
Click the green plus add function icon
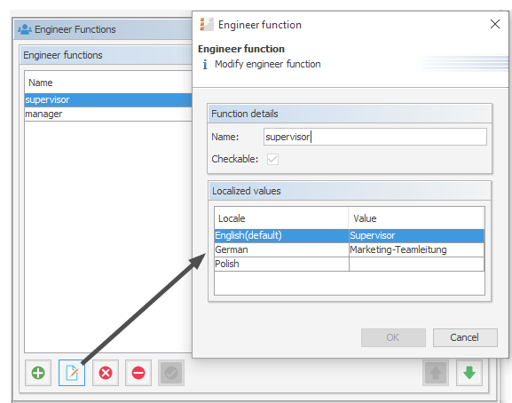(x=38, y=373)
